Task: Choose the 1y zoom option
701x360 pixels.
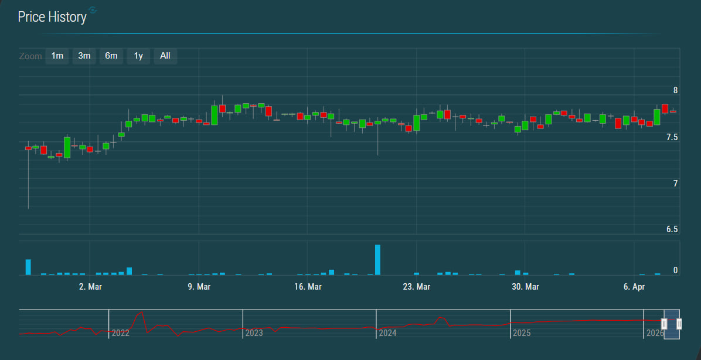Action: coord(138,56)
